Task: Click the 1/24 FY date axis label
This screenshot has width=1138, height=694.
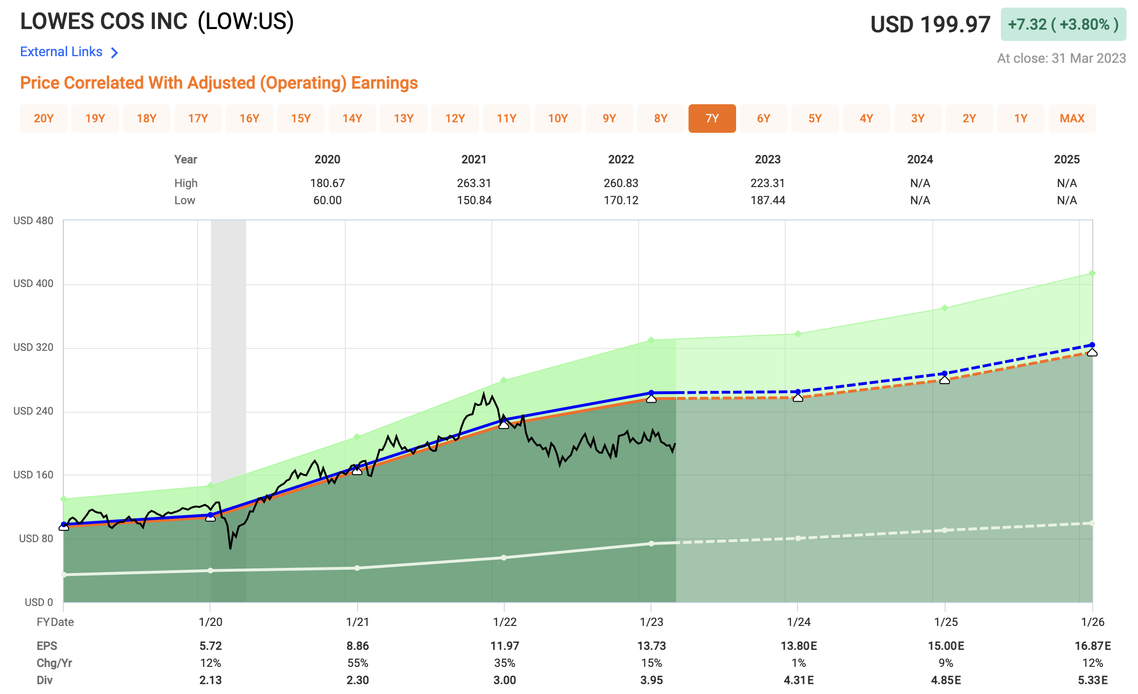Action: (799, 622)
